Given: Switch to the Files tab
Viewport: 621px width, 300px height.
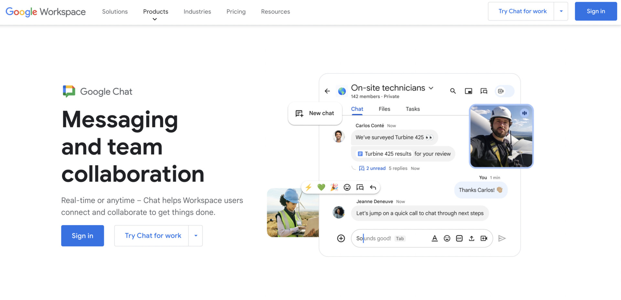Looking at the screenshot, I should pyautogui.click(x=384, y=109).
